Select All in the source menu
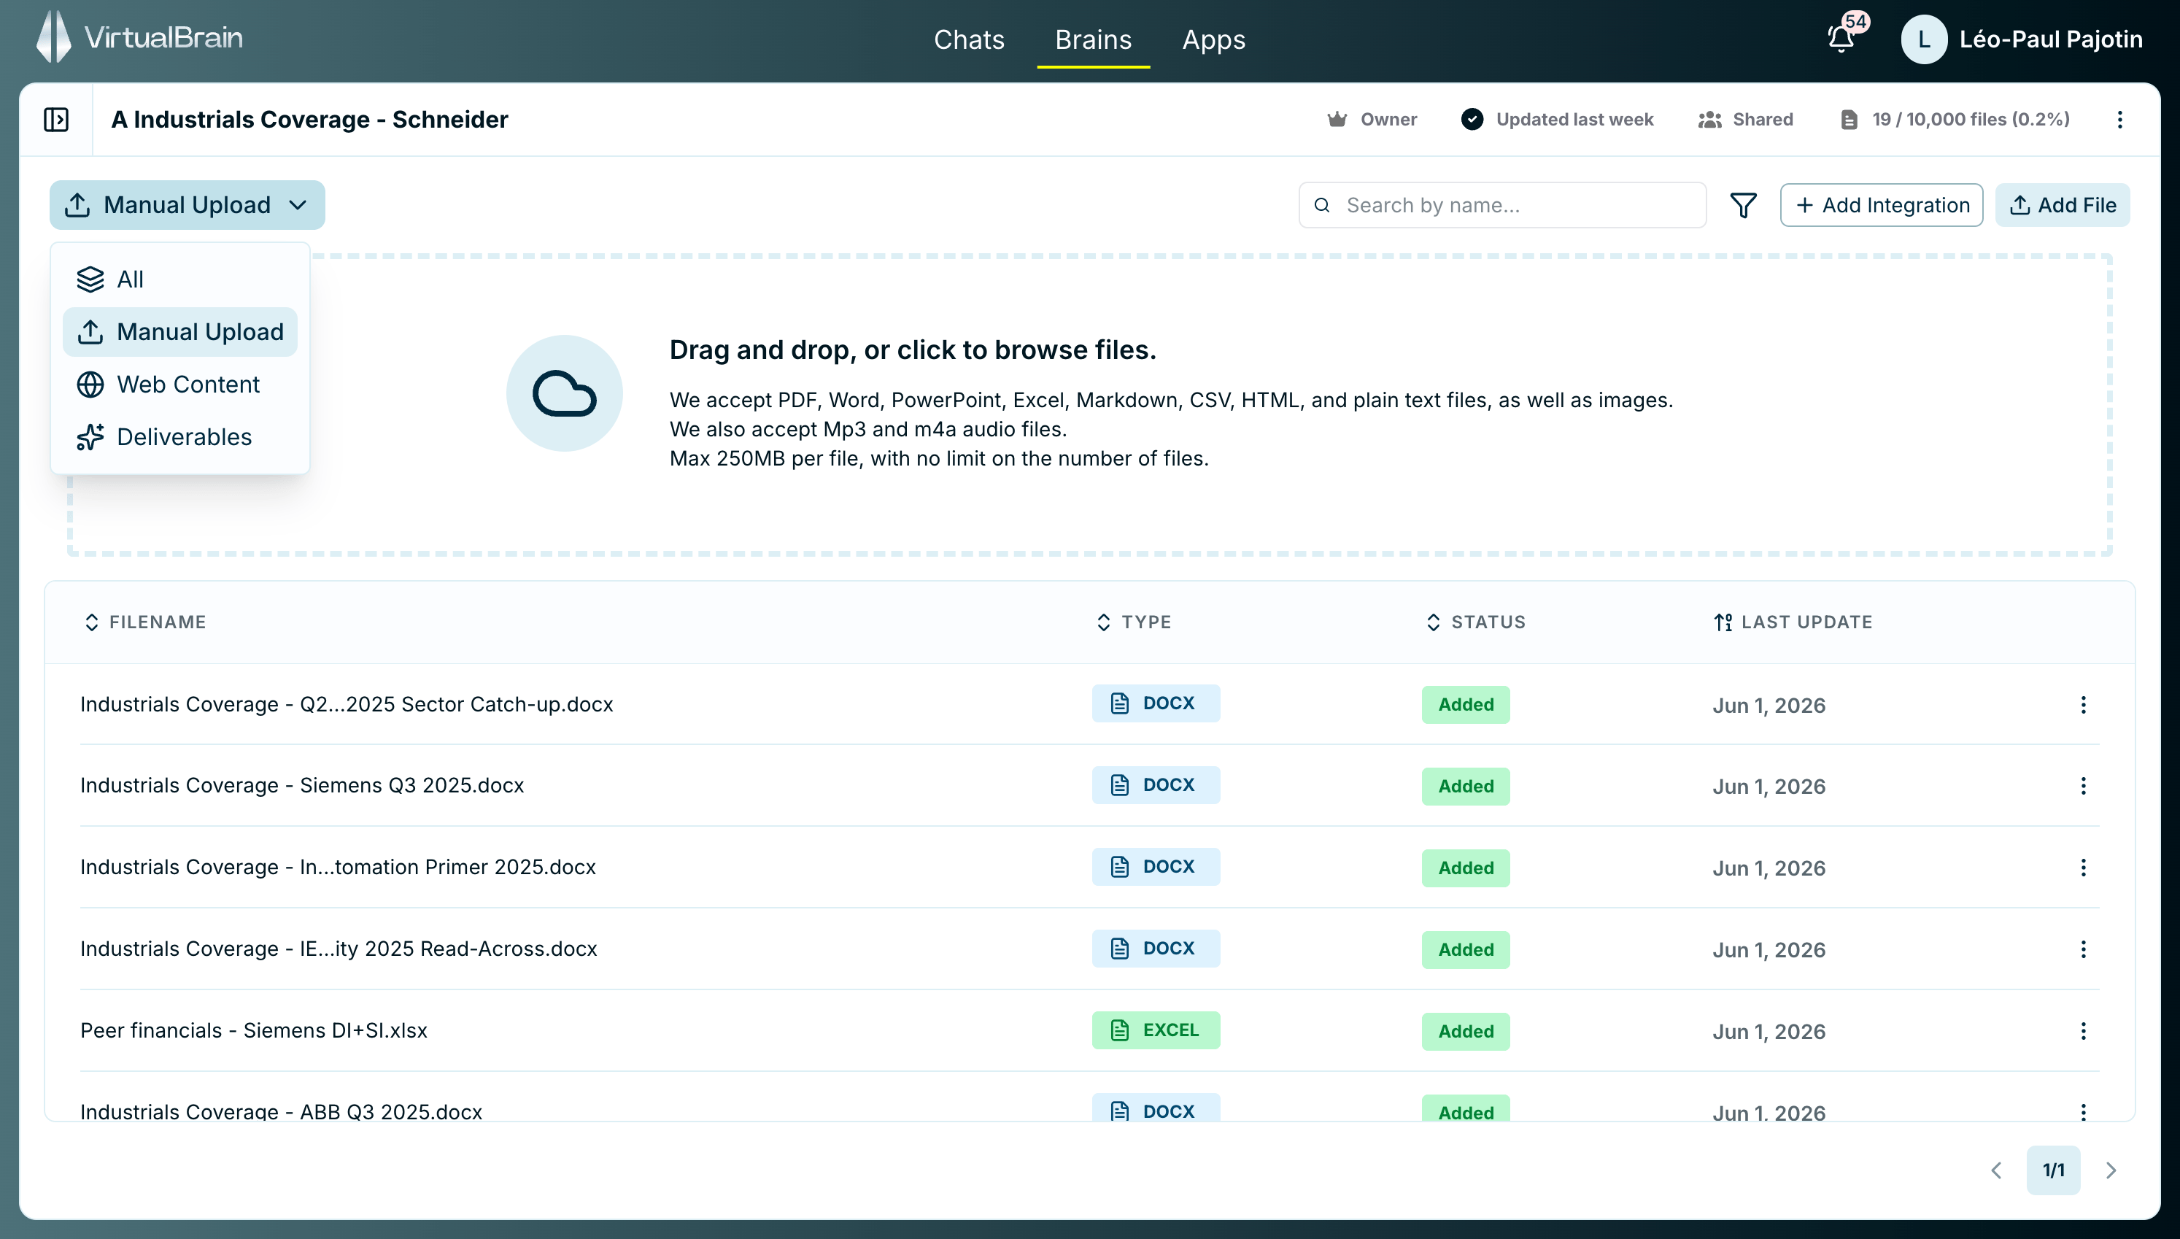This screenshot has width=2180, height=1239. coord(179,279)
